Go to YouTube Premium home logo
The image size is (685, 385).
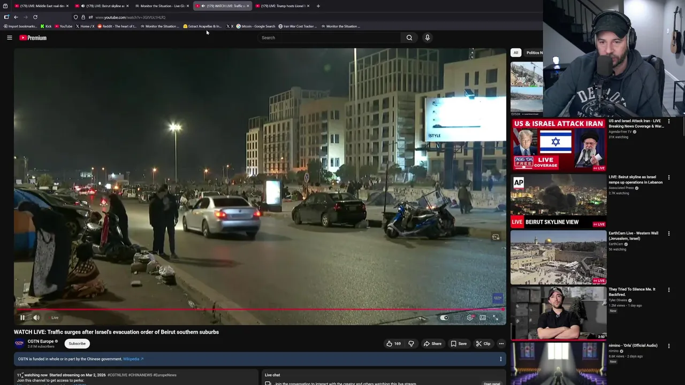coord(33,37)
